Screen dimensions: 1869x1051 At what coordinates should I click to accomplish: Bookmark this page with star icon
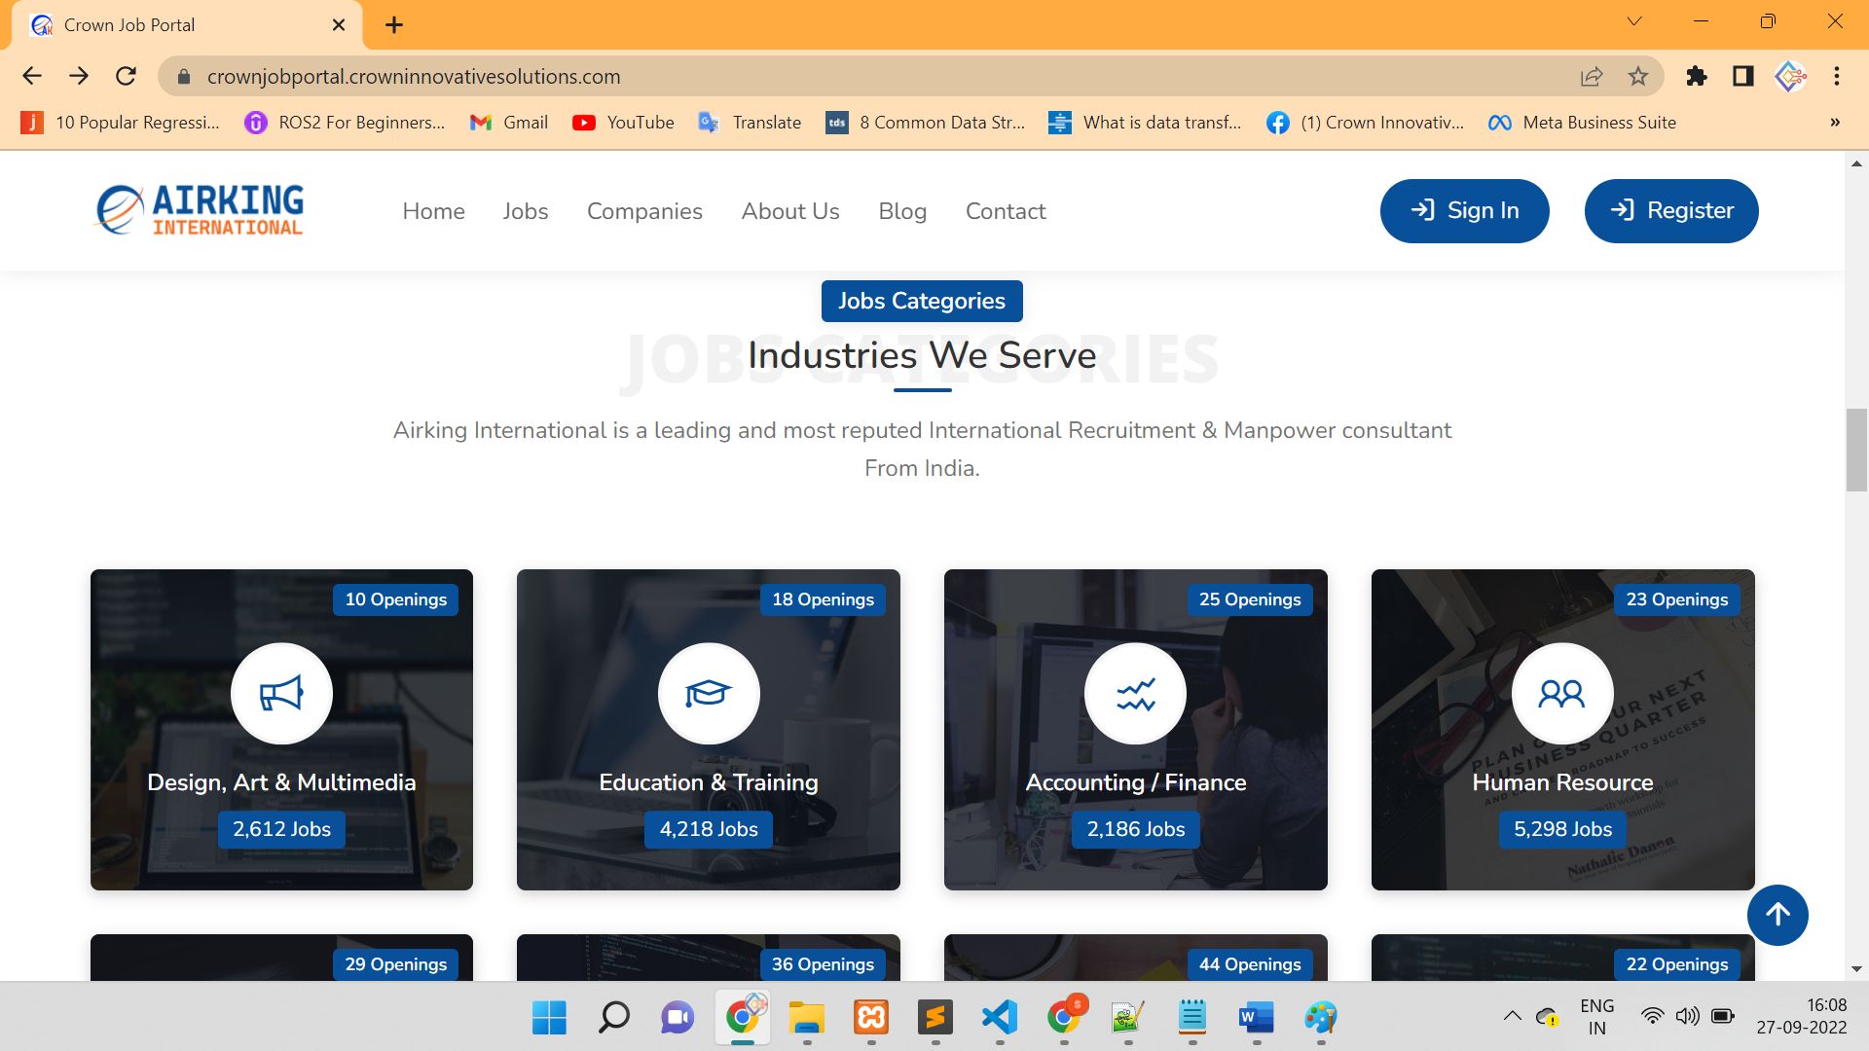(x=1638, y=76)
